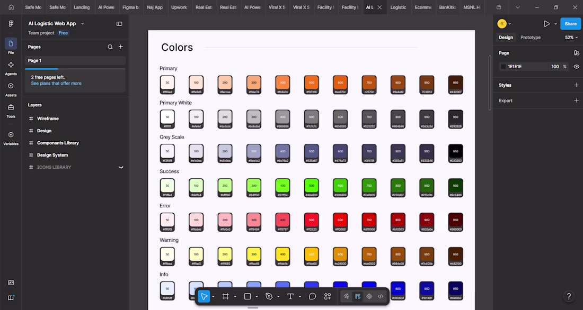Image resolution: width=583 pixels, height=310 pixels.
Task: Toggle page background visibility eye
Action: [576, 67]
